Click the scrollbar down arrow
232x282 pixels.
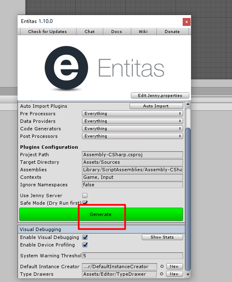[188, 274]
